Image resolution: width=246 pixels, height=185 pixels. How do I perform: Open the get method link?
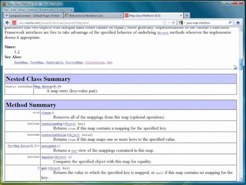pos(44,168)
